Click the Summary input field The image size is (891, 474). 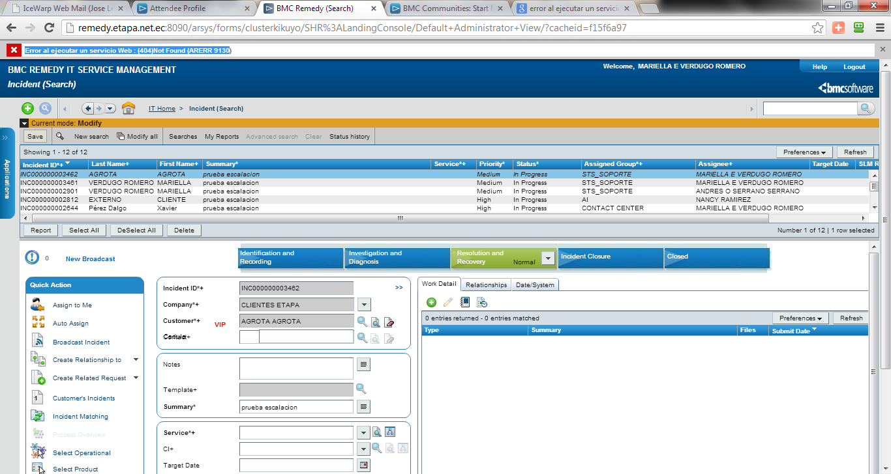[x=296, y=407]
